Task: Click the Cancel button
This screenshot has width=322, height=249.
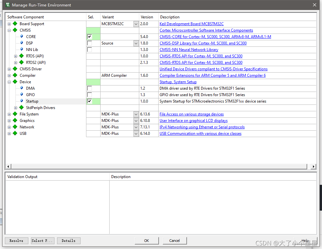Action: [x=175, y=241]
